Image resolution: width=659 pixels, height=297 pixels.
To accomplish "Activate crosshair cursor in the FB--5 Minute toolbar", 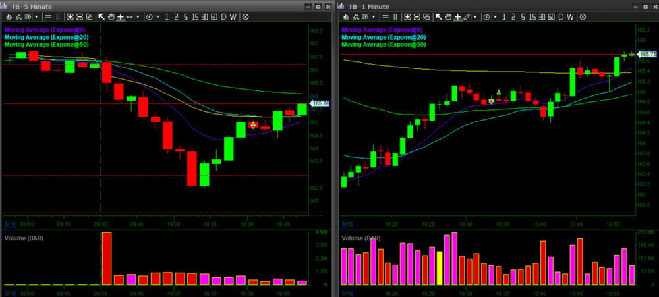I will (120, 16).
